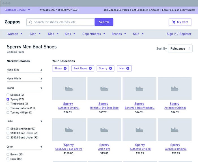Open Gold A/O 2-Eye Chevre link
This screenshot has height=162, width=198.
click(69, 149)
